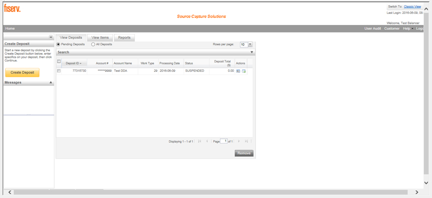This screenshot has width=432, height=198.
Task: Click the vertical scrollbar down arrow
Action: pos(426,183)
